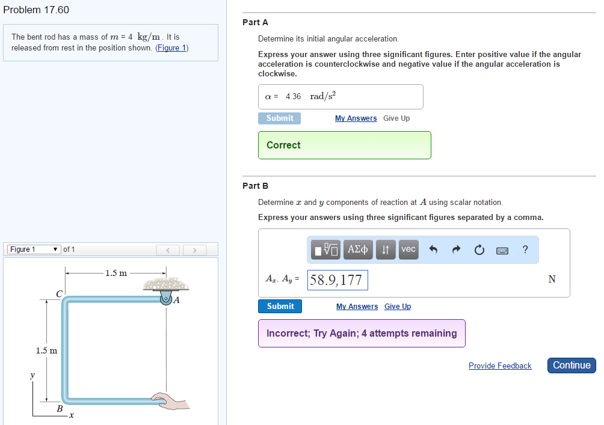Open equation editor help via question mark
Screen dimensions: 604x425
[x=525, y=249]
